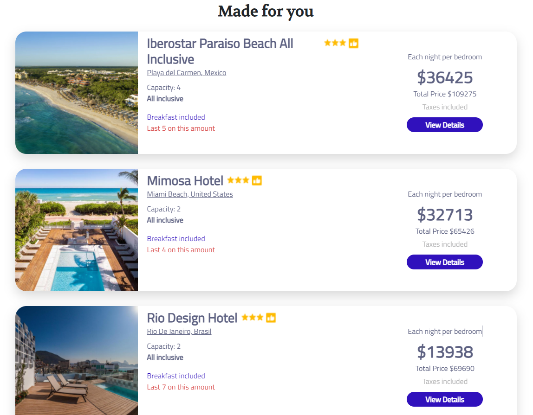This screenshot has height=415, width=533.
Task: Click thumbs-up icon for Iberostar Paraiso Beach
Action: [353, 43]
